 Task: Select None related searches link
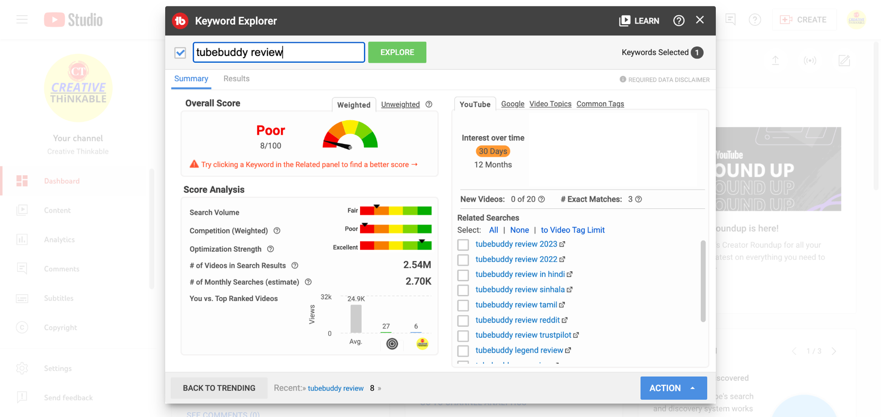(x=519, y=230)
